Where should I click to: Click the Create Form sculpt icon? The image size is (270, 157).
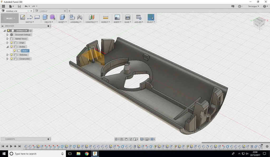tap(52, 17)
